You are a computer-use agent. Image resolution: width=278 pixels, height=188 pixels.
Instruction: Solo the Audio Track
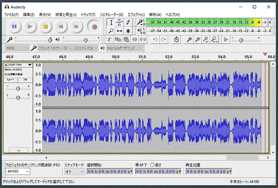pos(25,80)
